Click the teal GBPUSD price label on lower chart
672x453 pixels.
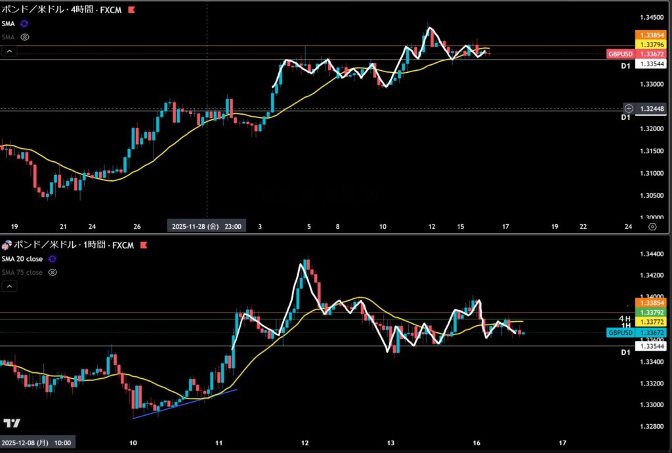click(619, 333)
